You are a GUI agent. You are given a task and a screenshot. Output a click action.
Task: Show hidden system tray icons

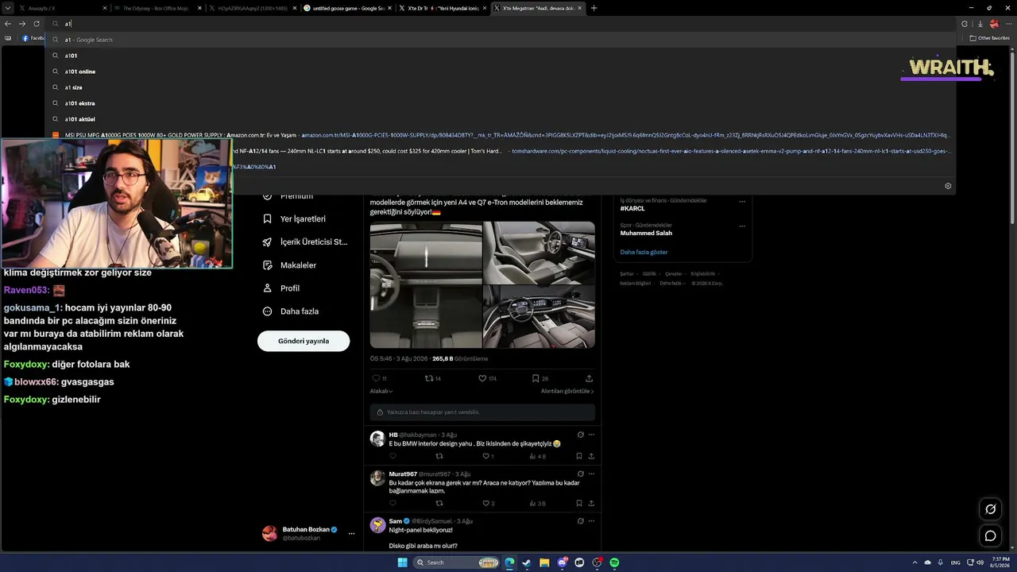click(x=914, y=562)
